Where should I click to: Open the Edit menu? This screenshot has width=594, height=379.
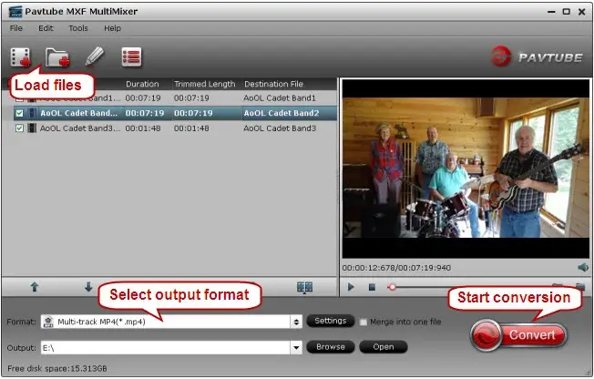coord(46,28)
